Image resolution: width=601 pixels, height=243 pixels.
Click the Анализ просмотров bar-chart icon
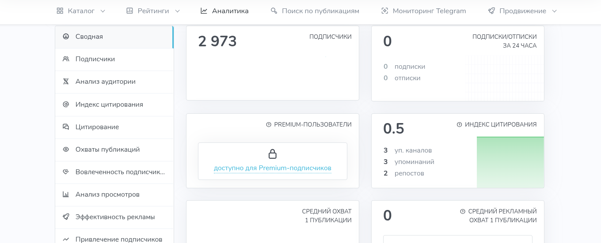pos(66,194)
